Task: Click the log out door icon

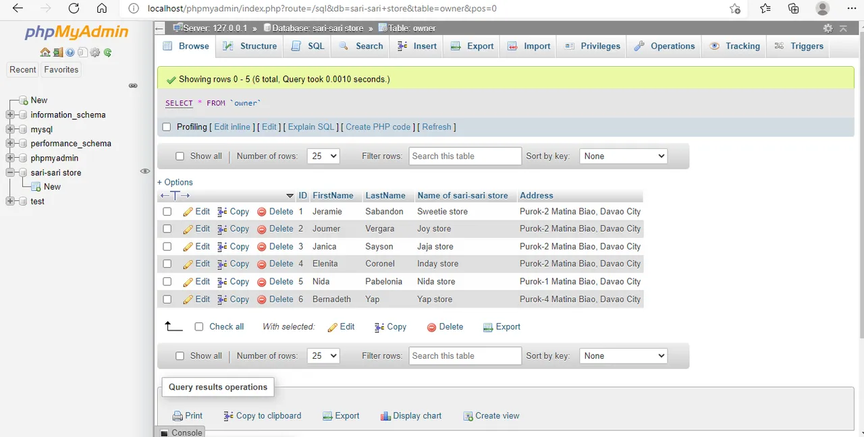Action: pos(57,53)
